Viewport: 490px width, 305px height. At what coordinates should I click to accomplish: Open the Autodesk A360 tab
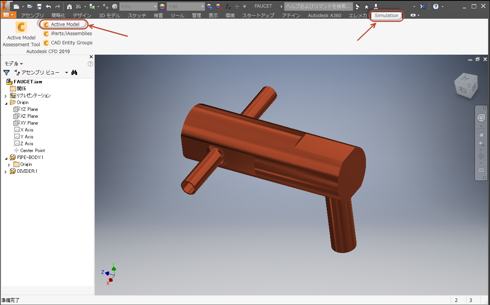[325, 16]
